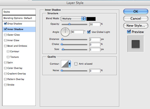
Task: Click the style preview thumbnail square
Action: tap(136, 44)
